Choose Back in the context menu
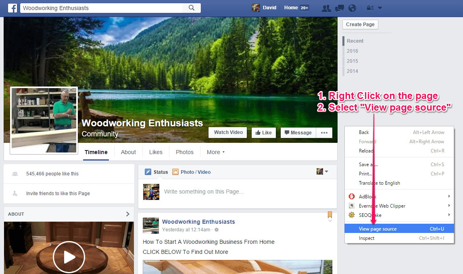The width and height of the screenshot is (463, 274). click(x=399, y=133)
